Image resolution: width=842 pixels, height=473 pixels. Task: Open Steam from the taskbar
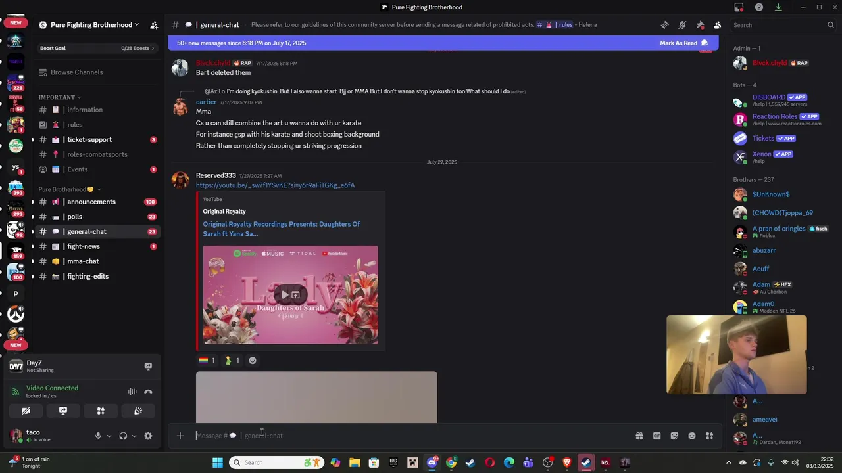(x=470, y=462)
